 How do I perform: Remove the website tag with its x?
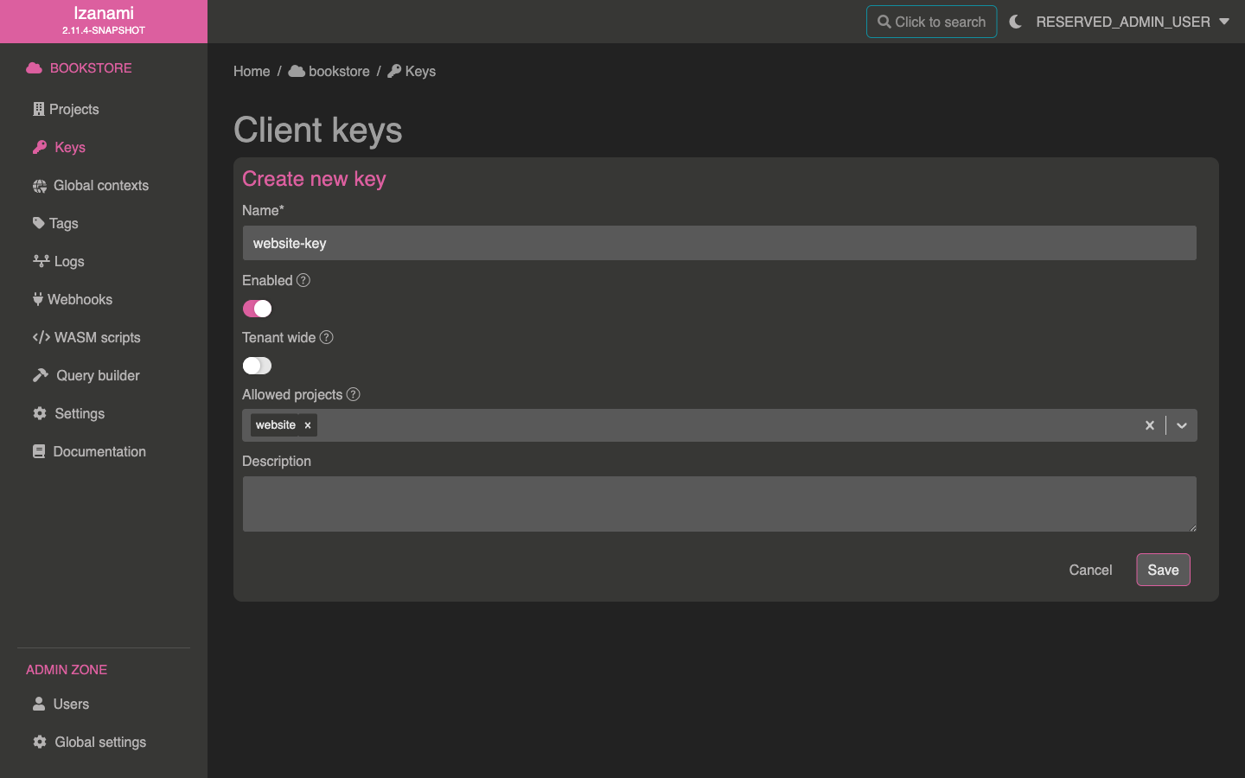[308, 425]
